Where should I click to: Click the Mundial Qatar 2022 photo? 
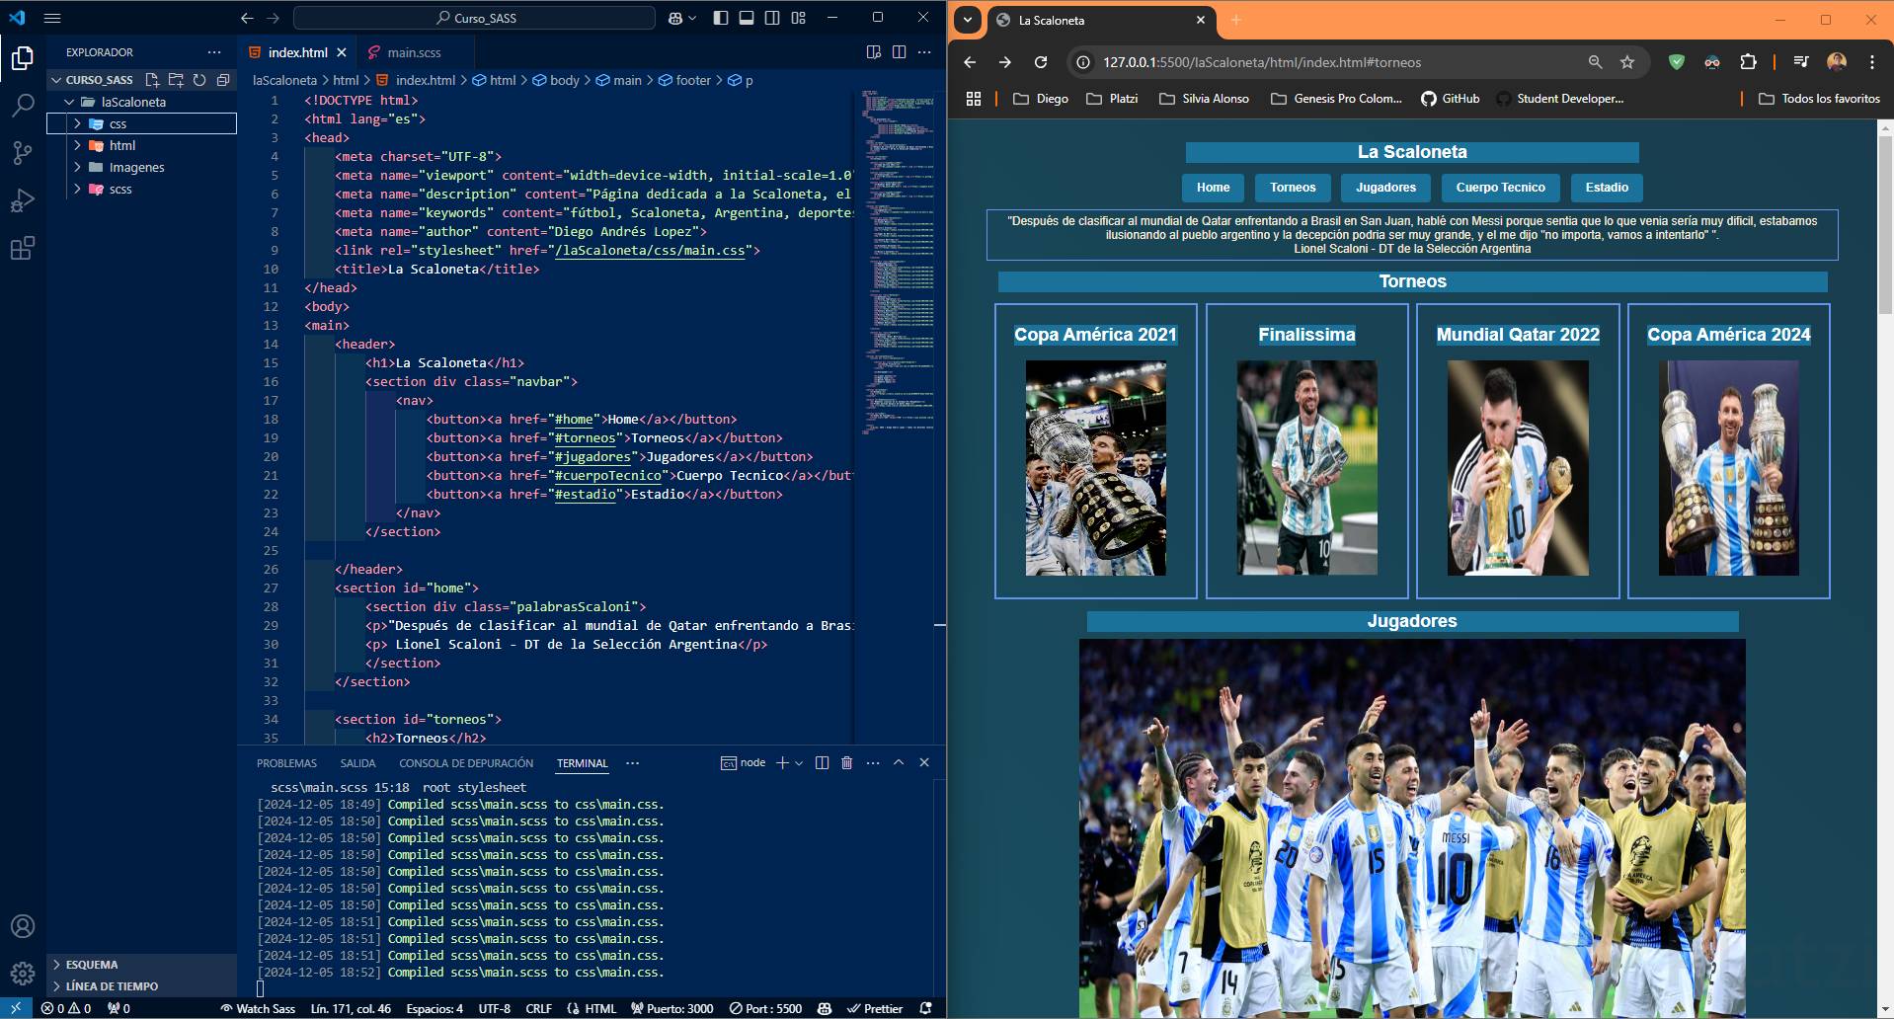point(1518,468)
